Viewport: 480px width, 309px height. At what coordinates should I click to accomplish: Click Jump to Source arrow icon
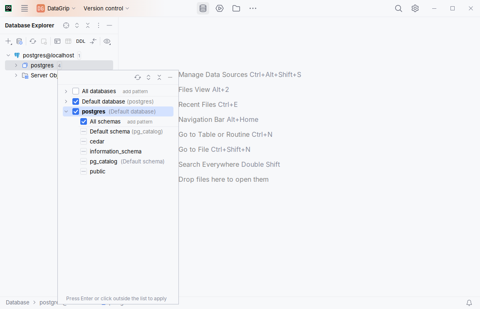(93, 41)
